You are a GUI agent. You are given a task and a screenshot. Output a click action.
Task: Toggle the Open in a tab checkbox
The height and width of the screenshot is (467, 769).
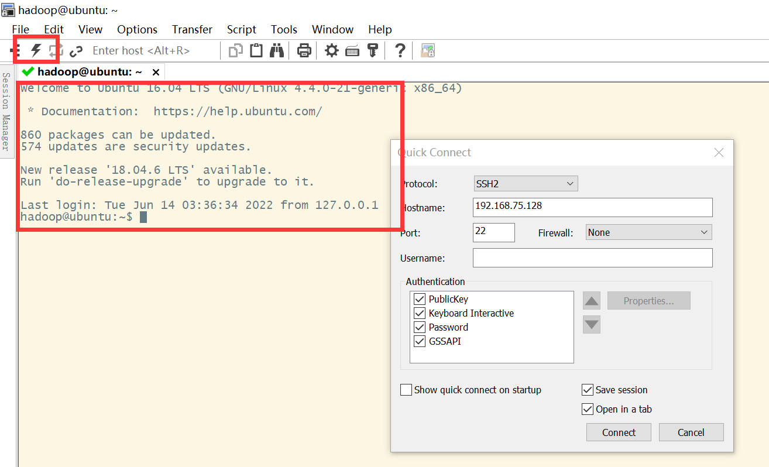(588, 409)
